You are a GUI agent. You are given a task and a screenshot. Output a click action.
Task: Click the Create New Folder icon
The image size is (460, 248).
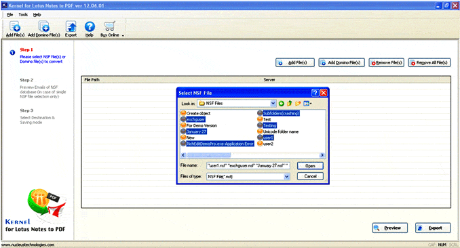(298, 103)
